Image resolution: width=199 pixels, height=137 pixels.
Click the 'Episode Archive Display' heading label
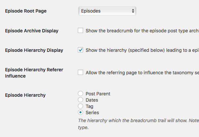pyautogui.click(x=32, y=31)
